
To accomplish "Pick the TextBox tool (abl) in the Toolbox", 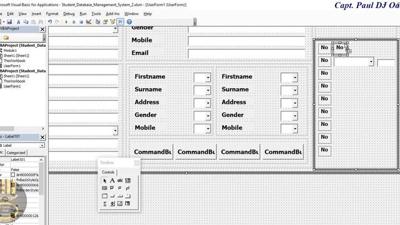I will pyautogui.click(x=120, y=181).
